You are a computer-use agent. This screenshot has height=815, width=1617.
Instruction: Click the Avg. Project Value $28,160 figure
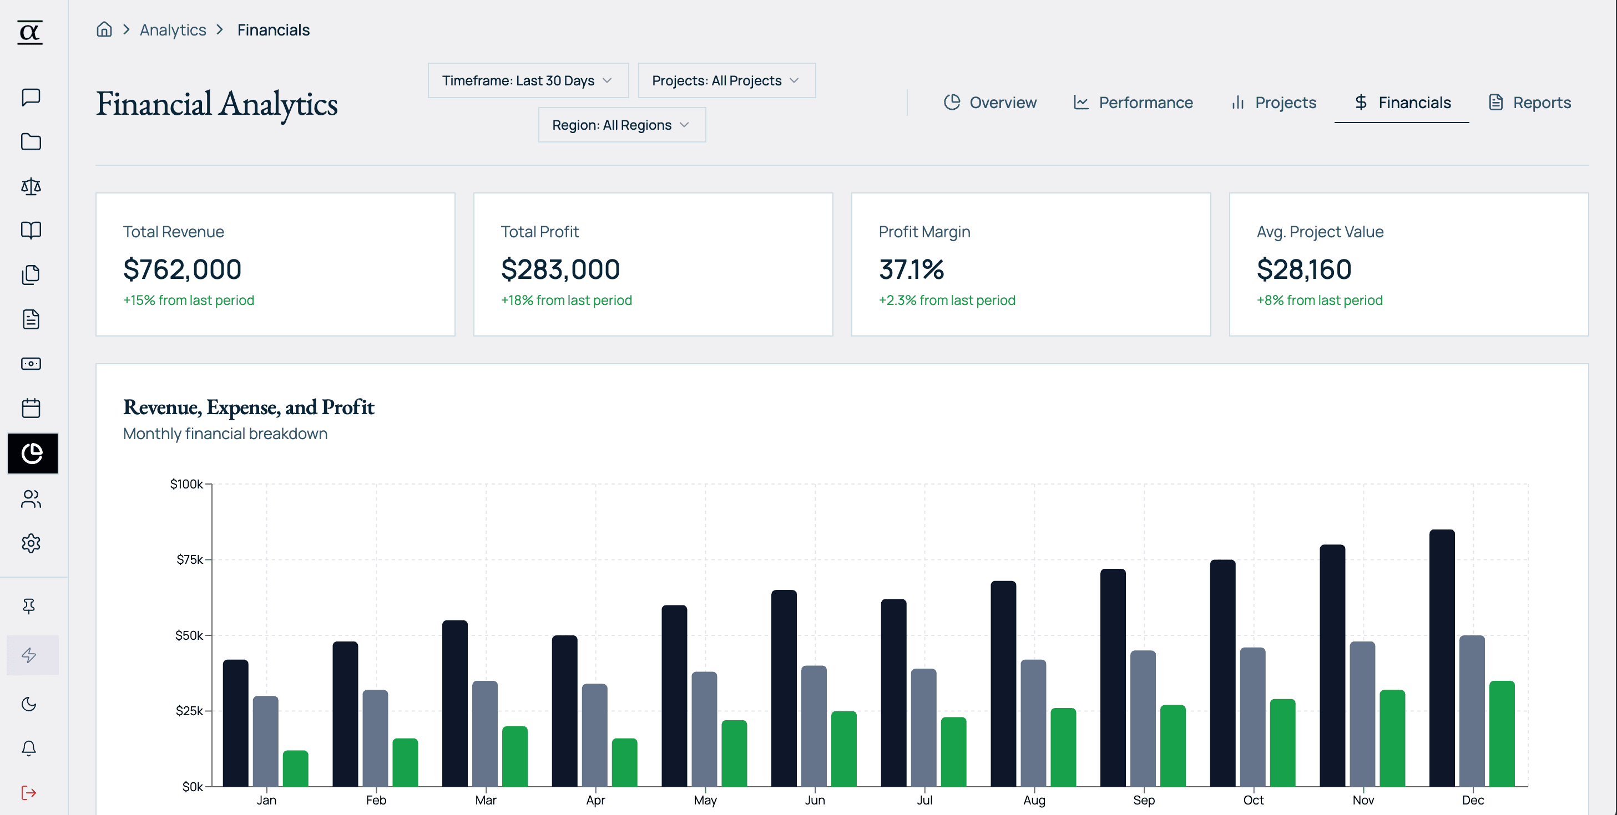click(1304, 269)
